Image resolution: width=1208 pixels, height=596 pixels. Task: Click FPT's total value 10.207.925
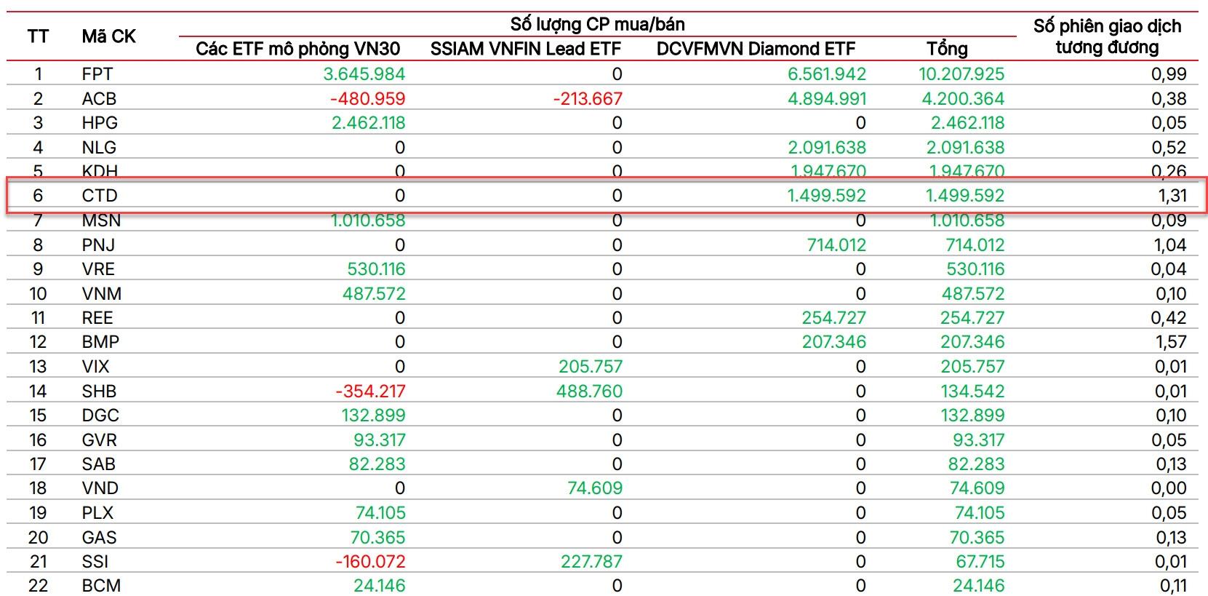[961, 74]
